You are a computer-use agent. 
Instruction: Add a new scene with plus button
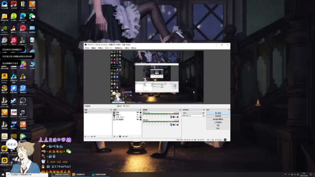[x=85, y=136]
